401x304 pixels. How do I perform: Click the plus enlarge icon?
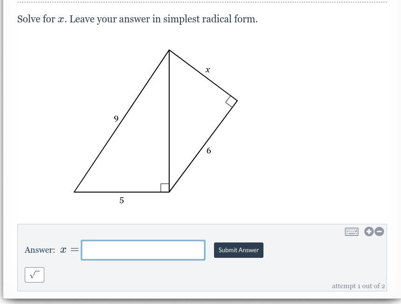[369, 231]
